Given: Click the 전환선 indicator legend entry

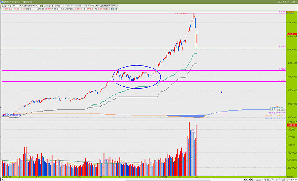Looking at the screenshot, I should tap(278, 107).
